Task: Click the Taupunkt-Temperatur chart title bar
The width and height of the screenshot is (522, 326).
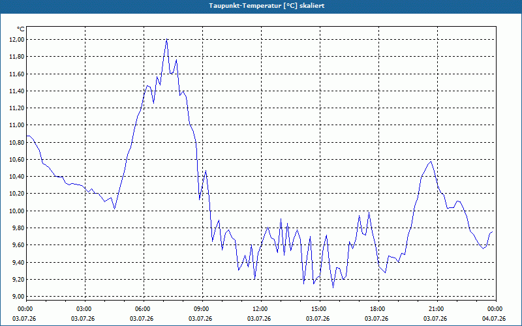Action: 261,7
